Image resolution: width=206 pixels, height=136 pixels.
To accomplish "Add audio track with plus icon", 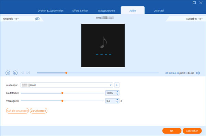I will coord(117,85).
